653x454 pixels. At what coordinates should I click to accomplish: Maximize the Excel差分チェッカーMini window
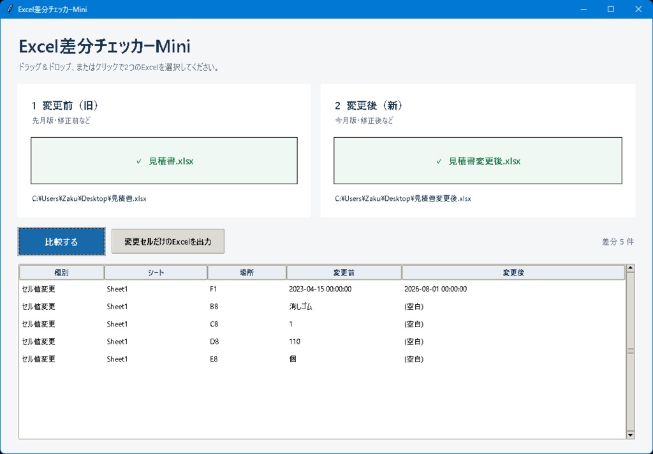[610, 9]
